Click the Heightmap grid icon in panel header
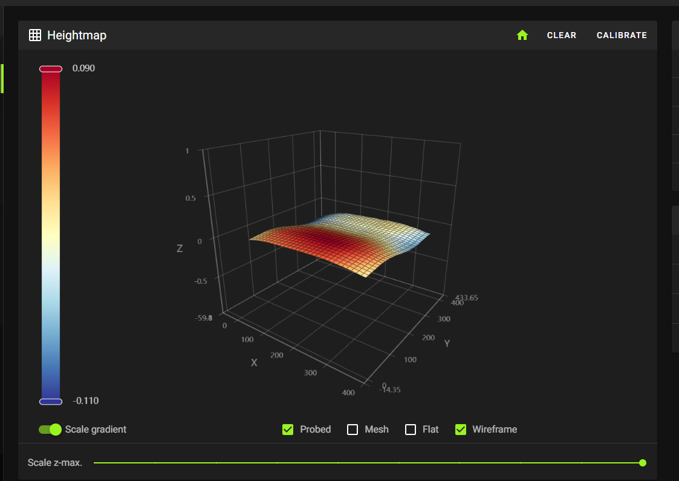The height and width of the screenshot is (481, 679). 35,35
